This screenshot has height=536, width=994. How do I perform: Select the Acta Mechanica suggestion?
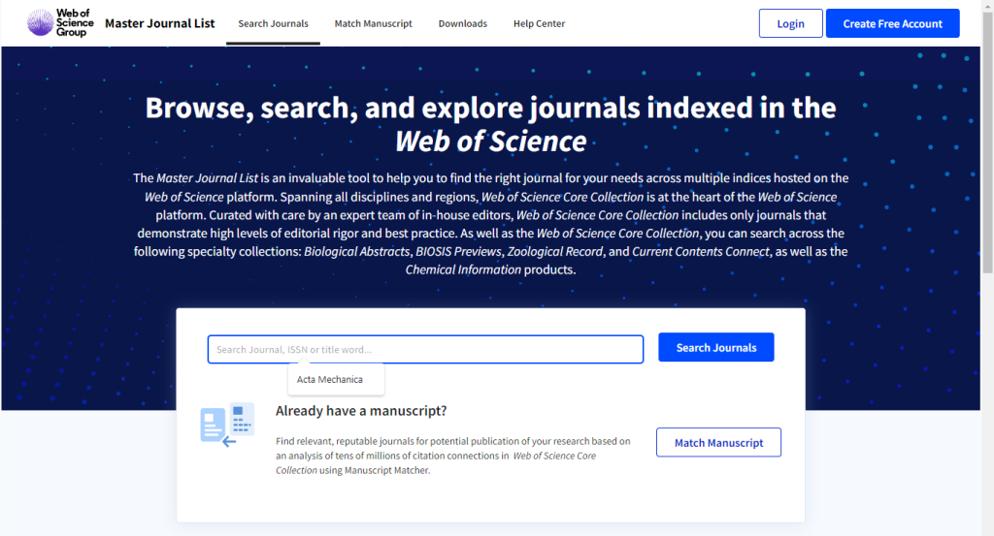click(x=335, y=379)
